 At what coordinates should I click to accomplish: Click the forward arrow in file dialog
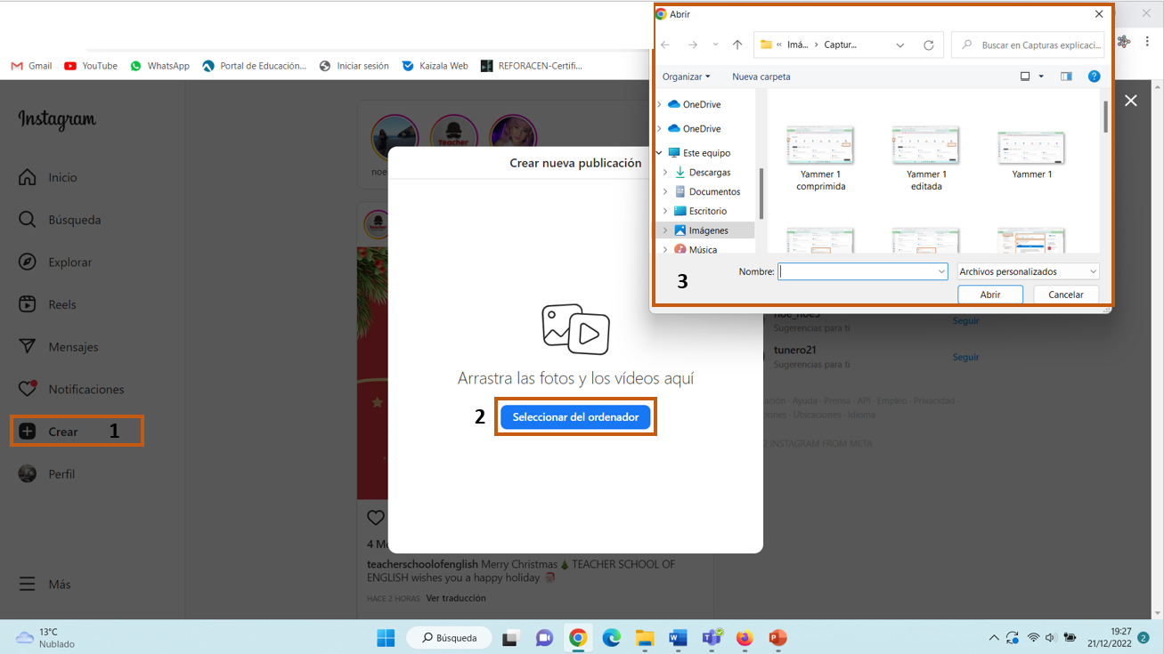(x=693, y=44)
